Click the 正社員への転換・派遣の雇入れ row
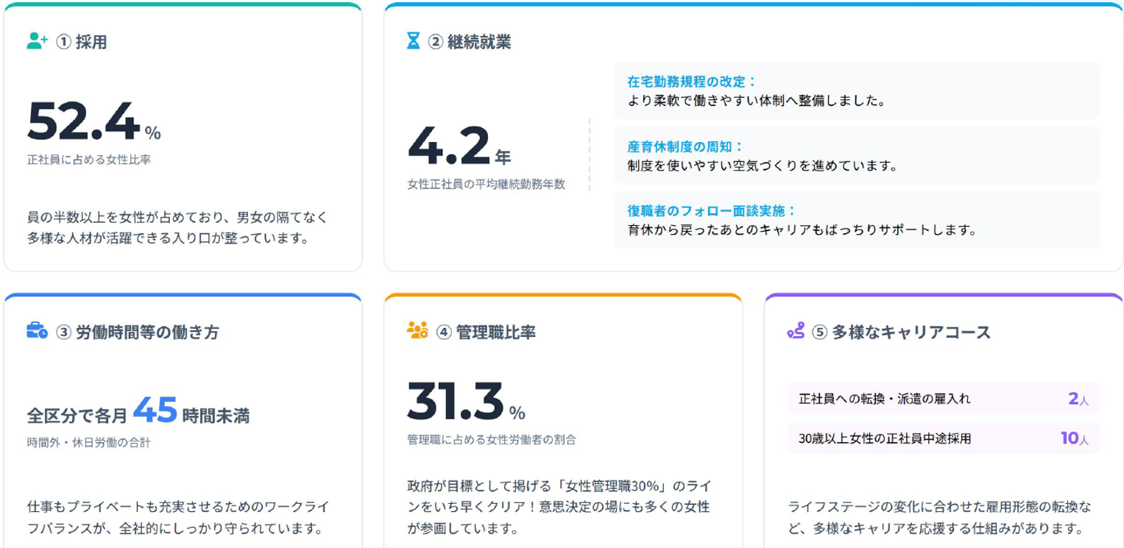 (x=943, y=399)
